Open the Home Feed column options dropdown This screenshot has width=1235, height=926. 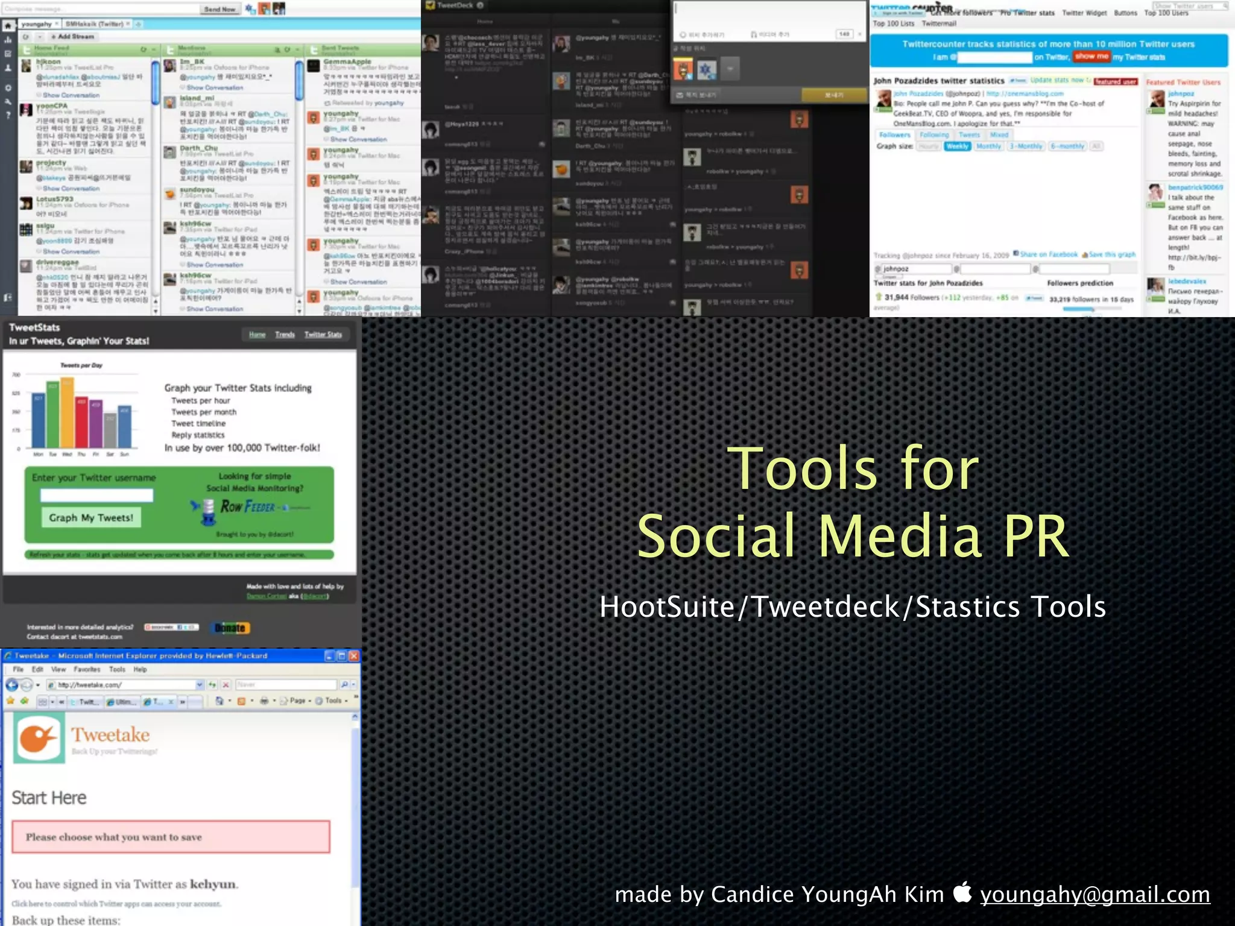pos(154,49)
